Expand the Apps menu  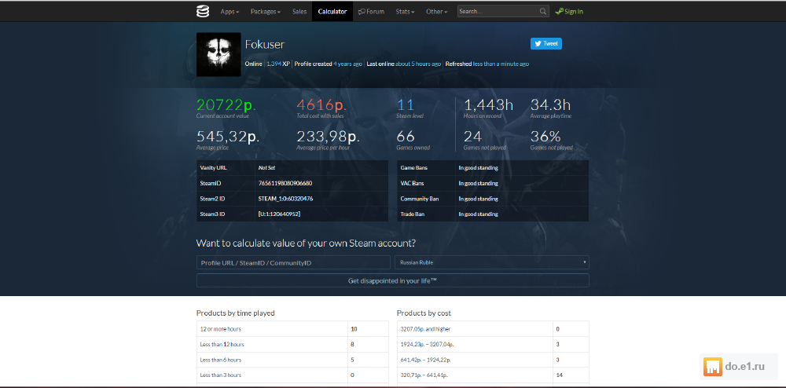pyautogui.click(x=230, y=12)
